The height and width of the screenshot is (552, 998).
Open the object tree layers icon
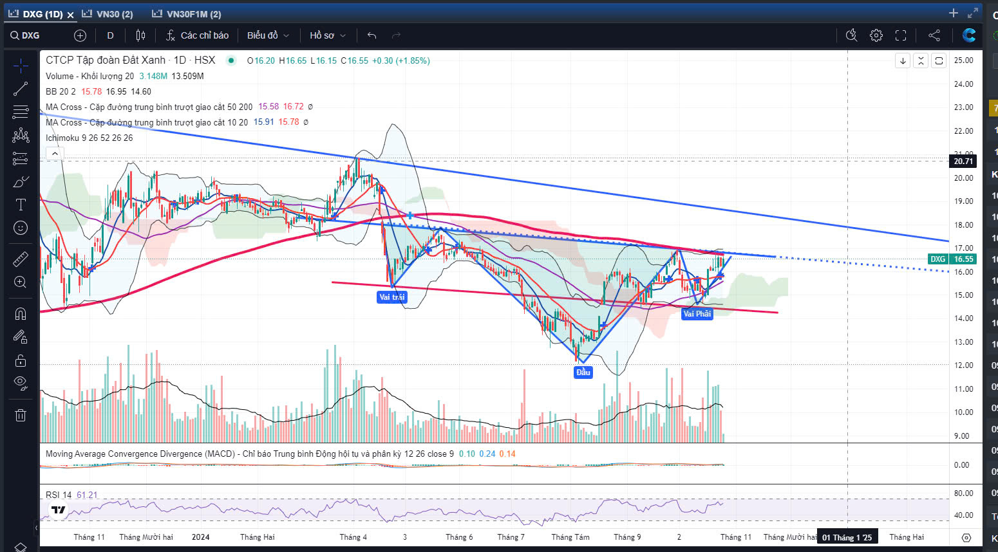[x=21, y=547]
